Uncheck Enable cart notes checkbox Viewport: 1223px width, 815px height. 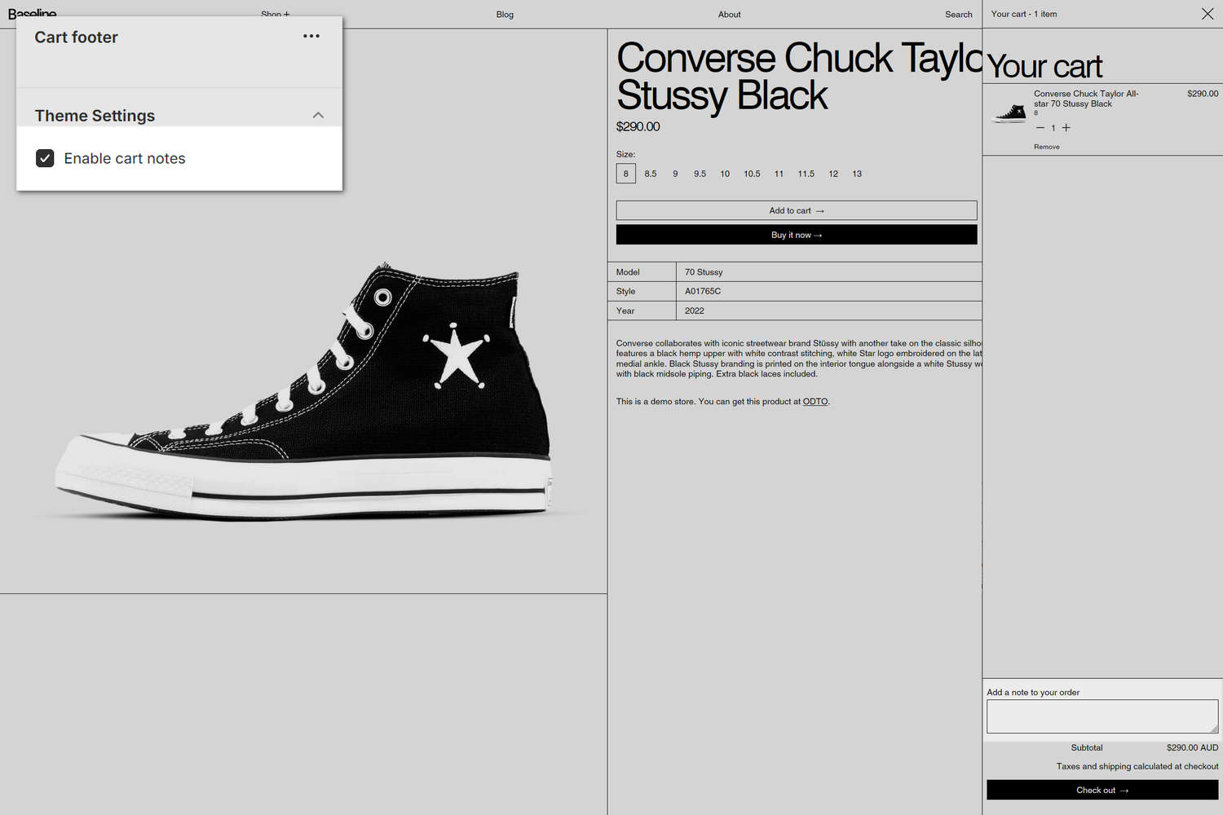click(x=45, y=158)
